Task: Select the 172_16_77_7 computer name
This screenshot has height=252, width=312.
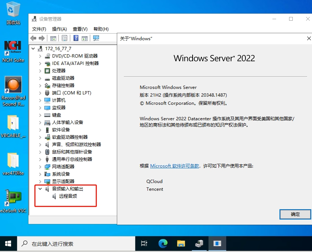Action: (x=58, y=49)
